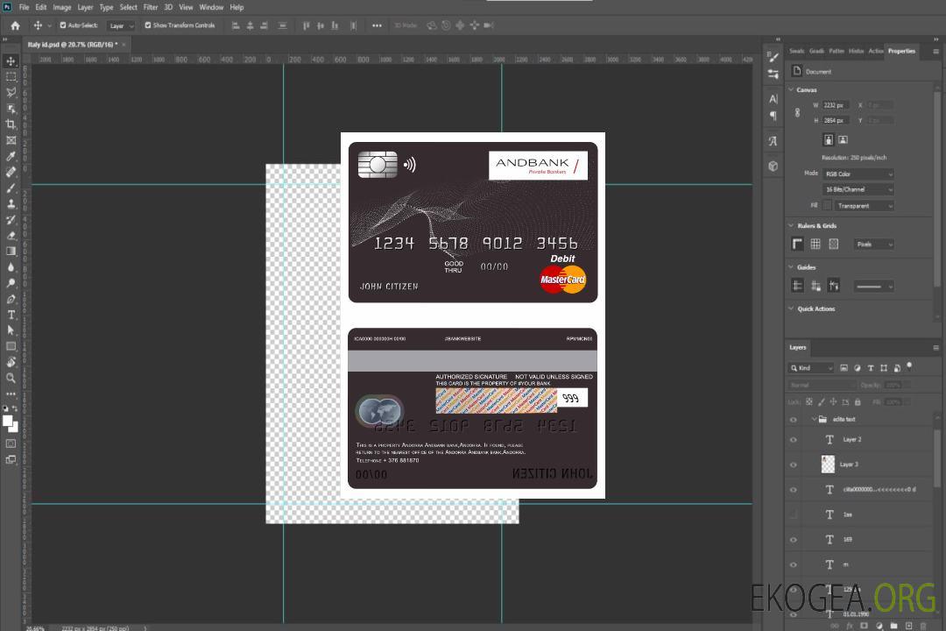
Task: Open the Brush Settings panel icon
Action: (773, 57)
